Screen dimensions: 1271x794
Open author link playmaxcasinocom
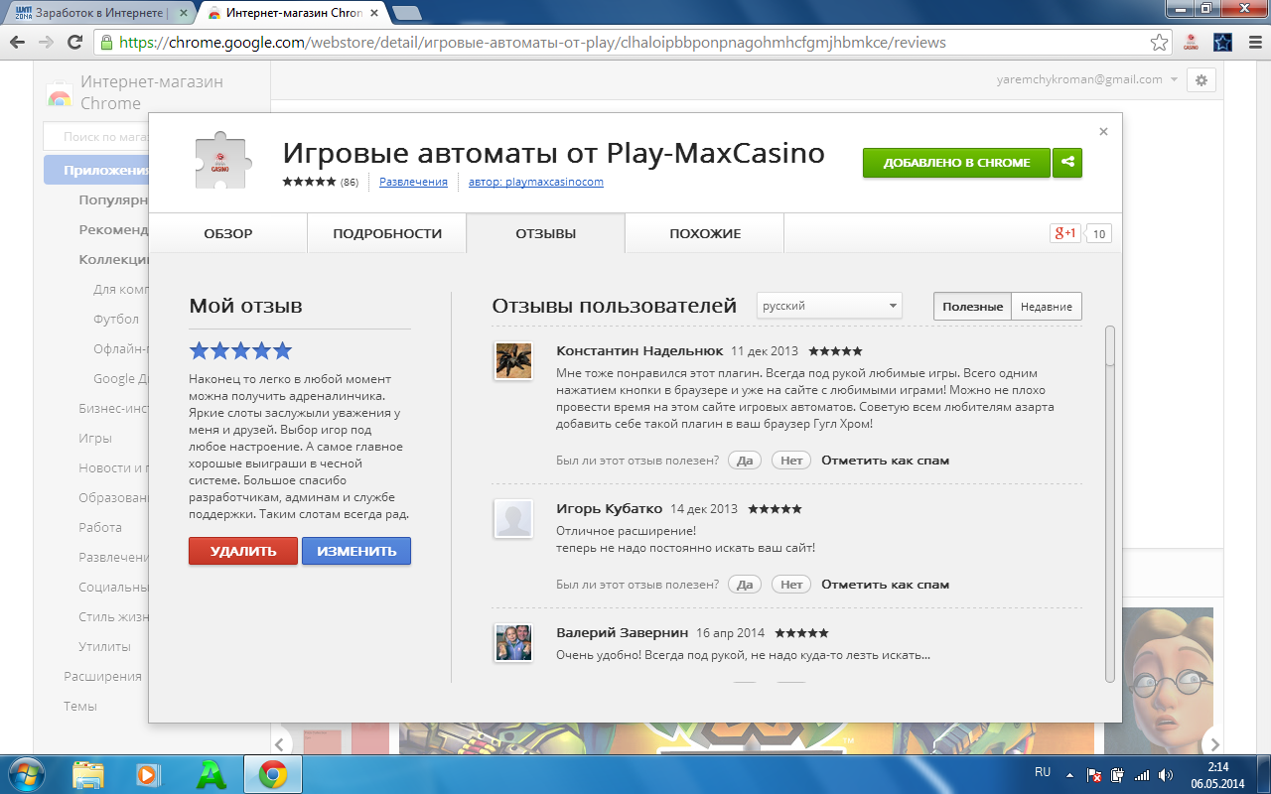point(536,182)
